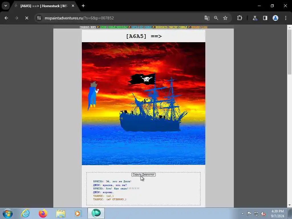Open the Windows Start menu
The height and width of the screenshot is (219, 292).
pyautogui.click(x=8, y=213)
